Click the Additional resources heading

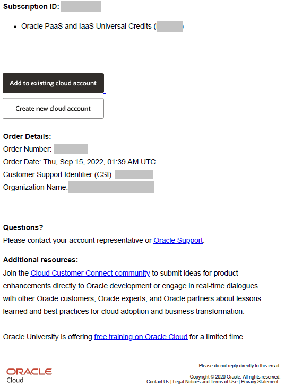pyautogui.click(x=40, y=260)
